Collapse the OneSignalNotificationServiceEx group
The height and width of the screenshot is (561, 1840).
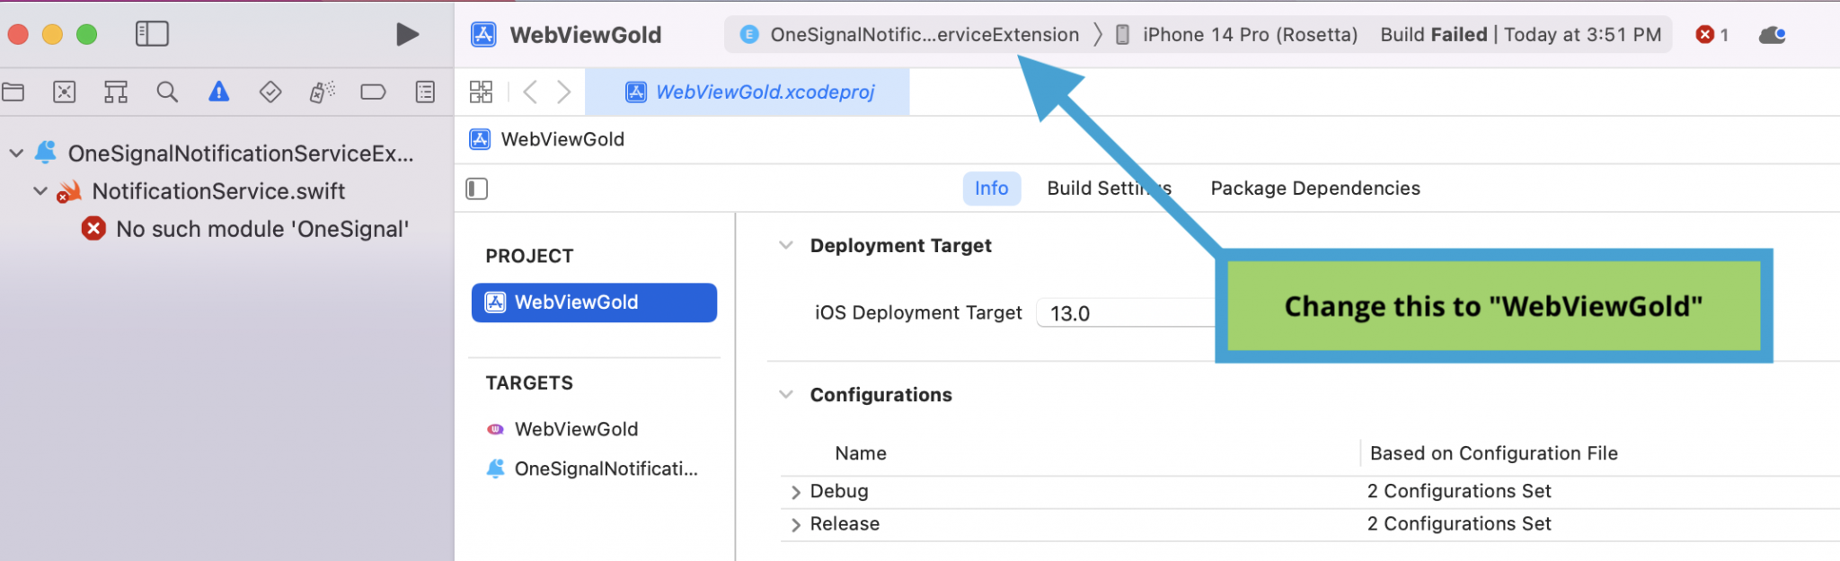pyautogui.click(x=16, y=153)
